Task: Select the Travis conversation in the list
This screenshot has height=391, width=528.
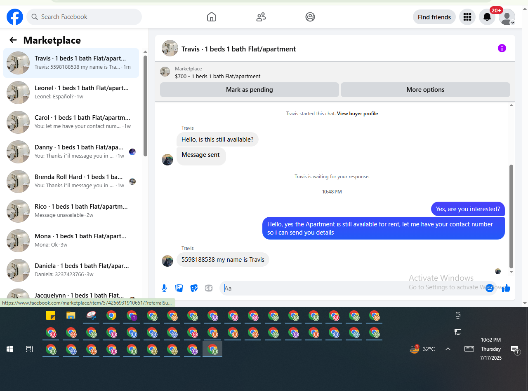Action: [71, 63]
